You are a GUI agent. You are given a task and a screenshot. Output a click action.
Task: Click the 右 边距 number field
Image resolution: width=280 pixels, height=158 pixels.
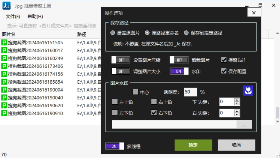point(227,113)
